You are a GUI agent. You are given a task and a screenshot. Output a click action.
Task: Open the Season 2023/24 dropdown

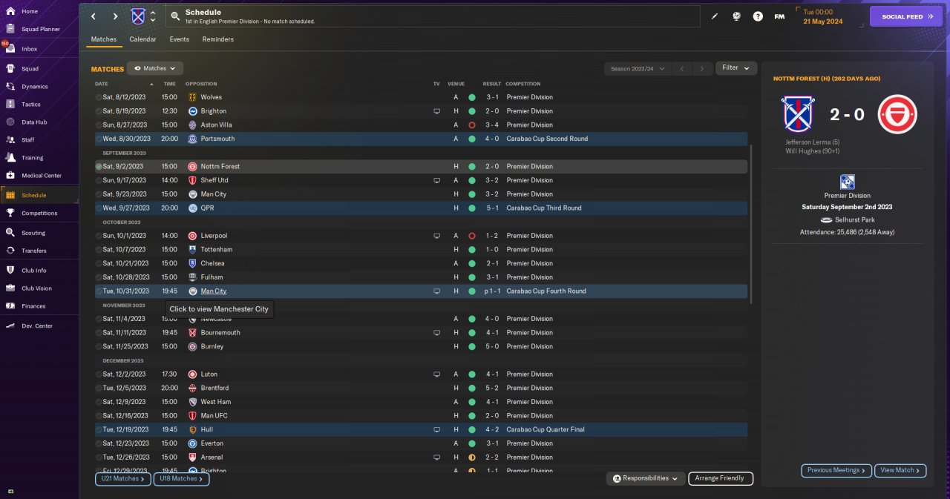tap(637, 68)
